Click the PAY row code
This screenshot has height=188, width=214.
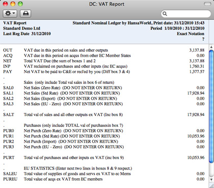pos(8,72)
